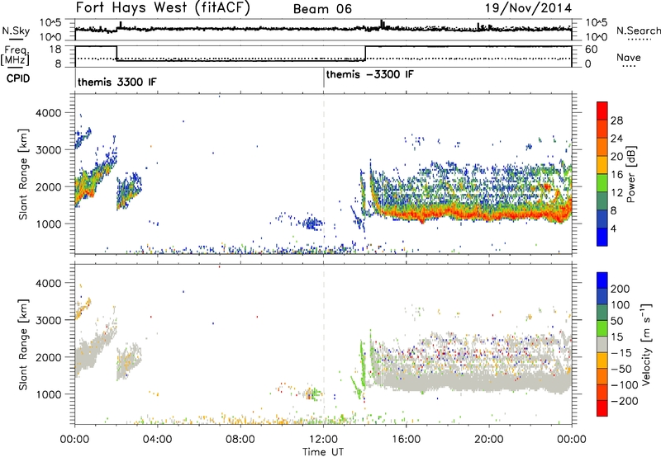Click the velocity panel 'Slant Range [km]' label
Viewport: 661px width, 457px height.
pos(23,344)
